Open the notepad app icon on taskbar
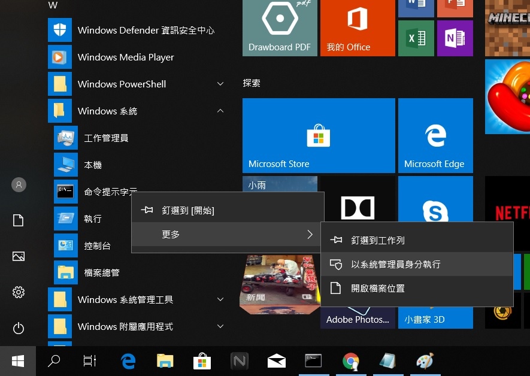 [x=387, y=361]
